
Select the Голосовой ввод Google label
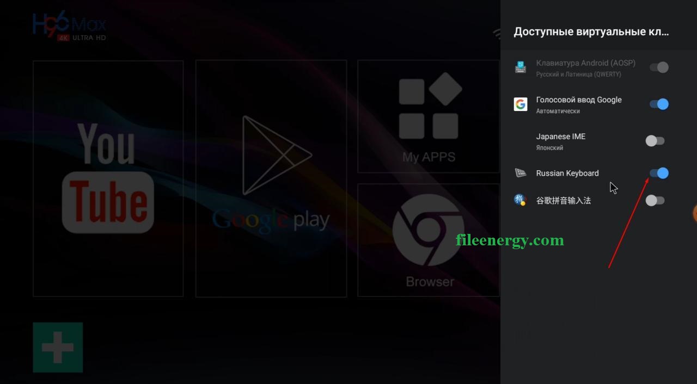coord(579,100)
